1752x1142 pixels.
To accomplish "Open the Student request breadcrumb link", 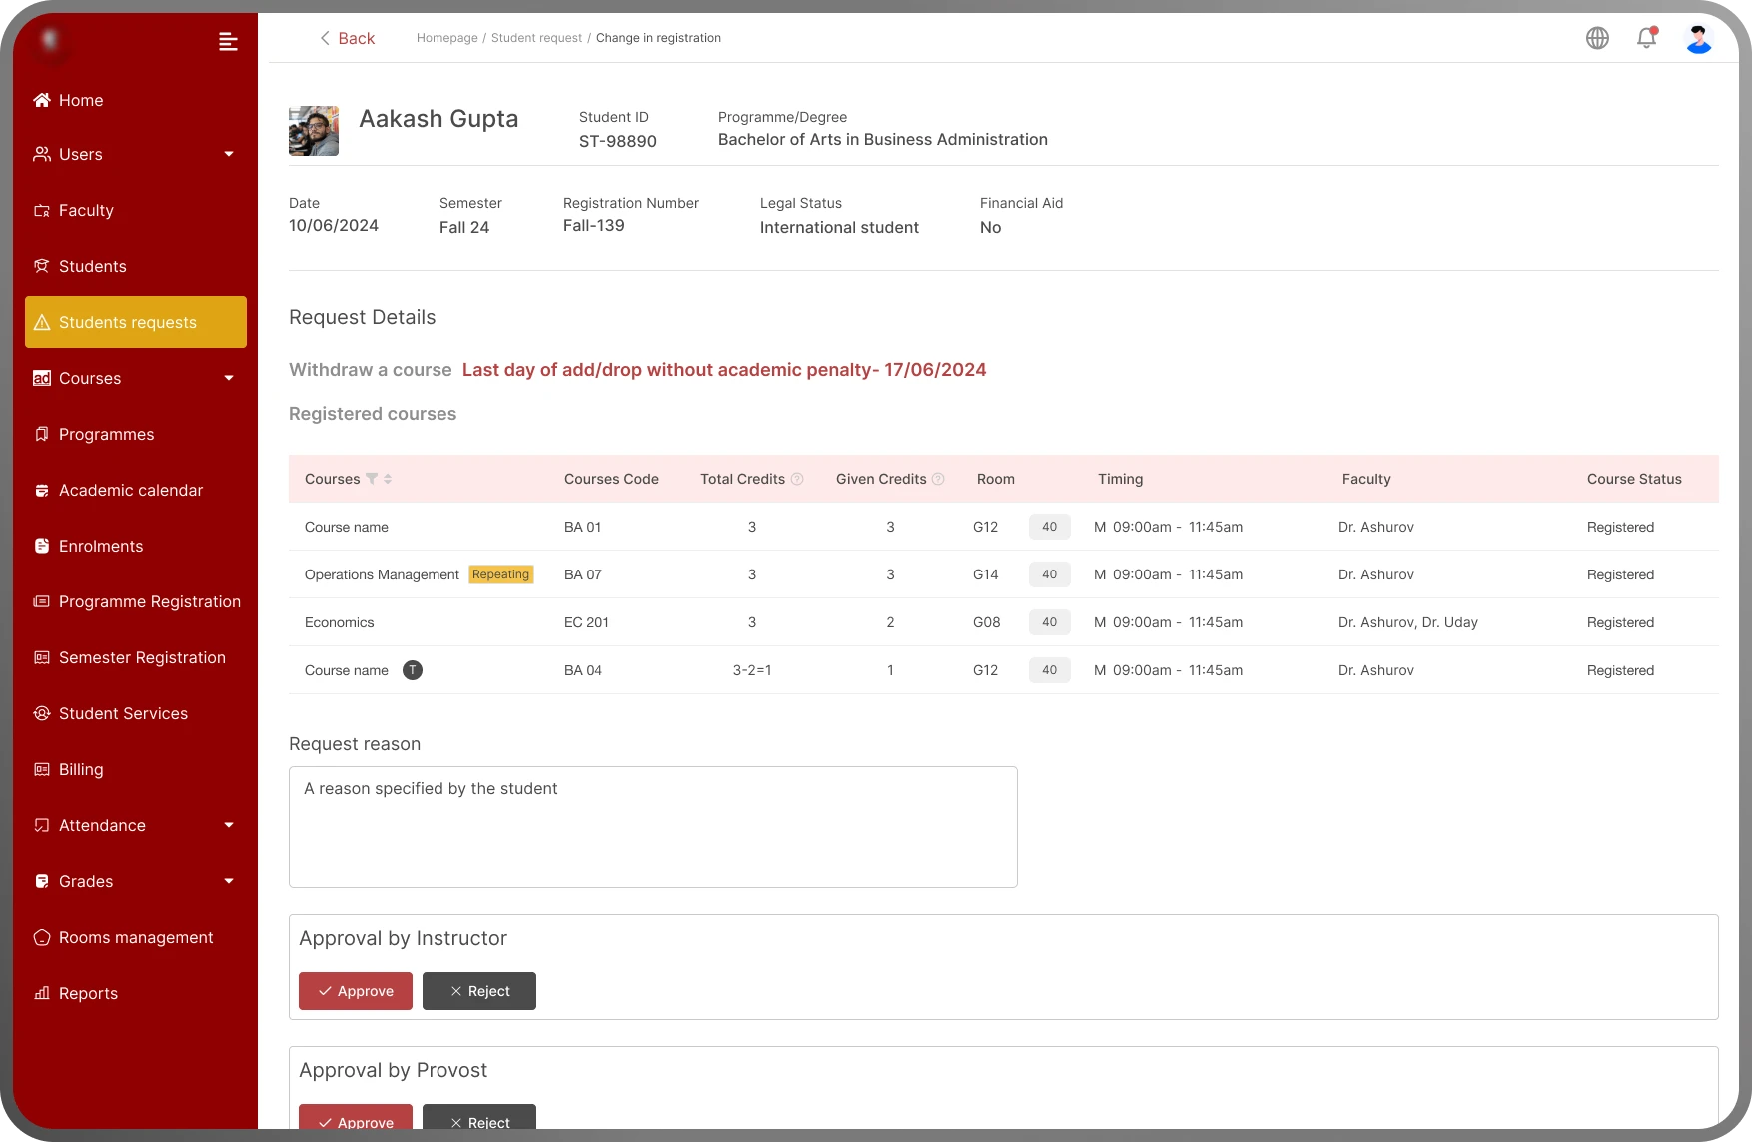I will (536, 38).
